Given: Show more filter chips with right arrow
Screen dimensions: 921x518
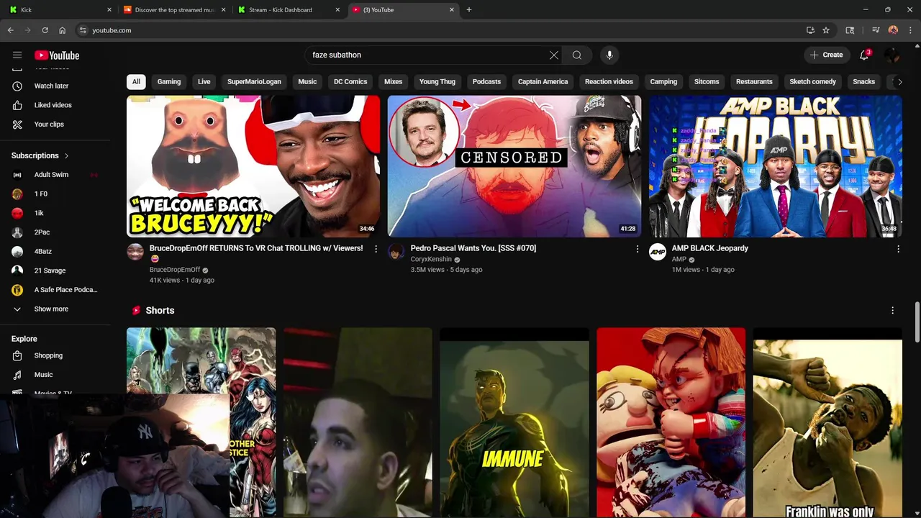Looking at the screenshot, I should (899, 81).
